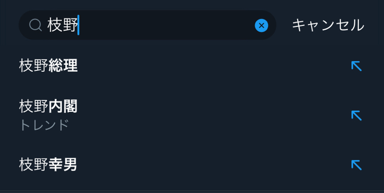Fill the search box with 枝野総理 via its arrow
The height and width of the screenshot is (193, 384).
[356, 66]
